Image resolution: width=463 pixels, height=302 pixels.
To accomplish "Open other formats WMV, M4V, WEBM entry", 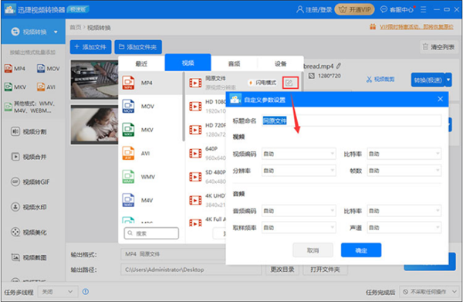I will pyautogui.click(x=30, y=107).
